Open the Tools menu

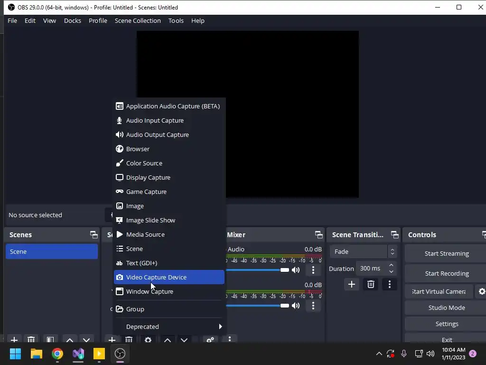tap(176, 21)
